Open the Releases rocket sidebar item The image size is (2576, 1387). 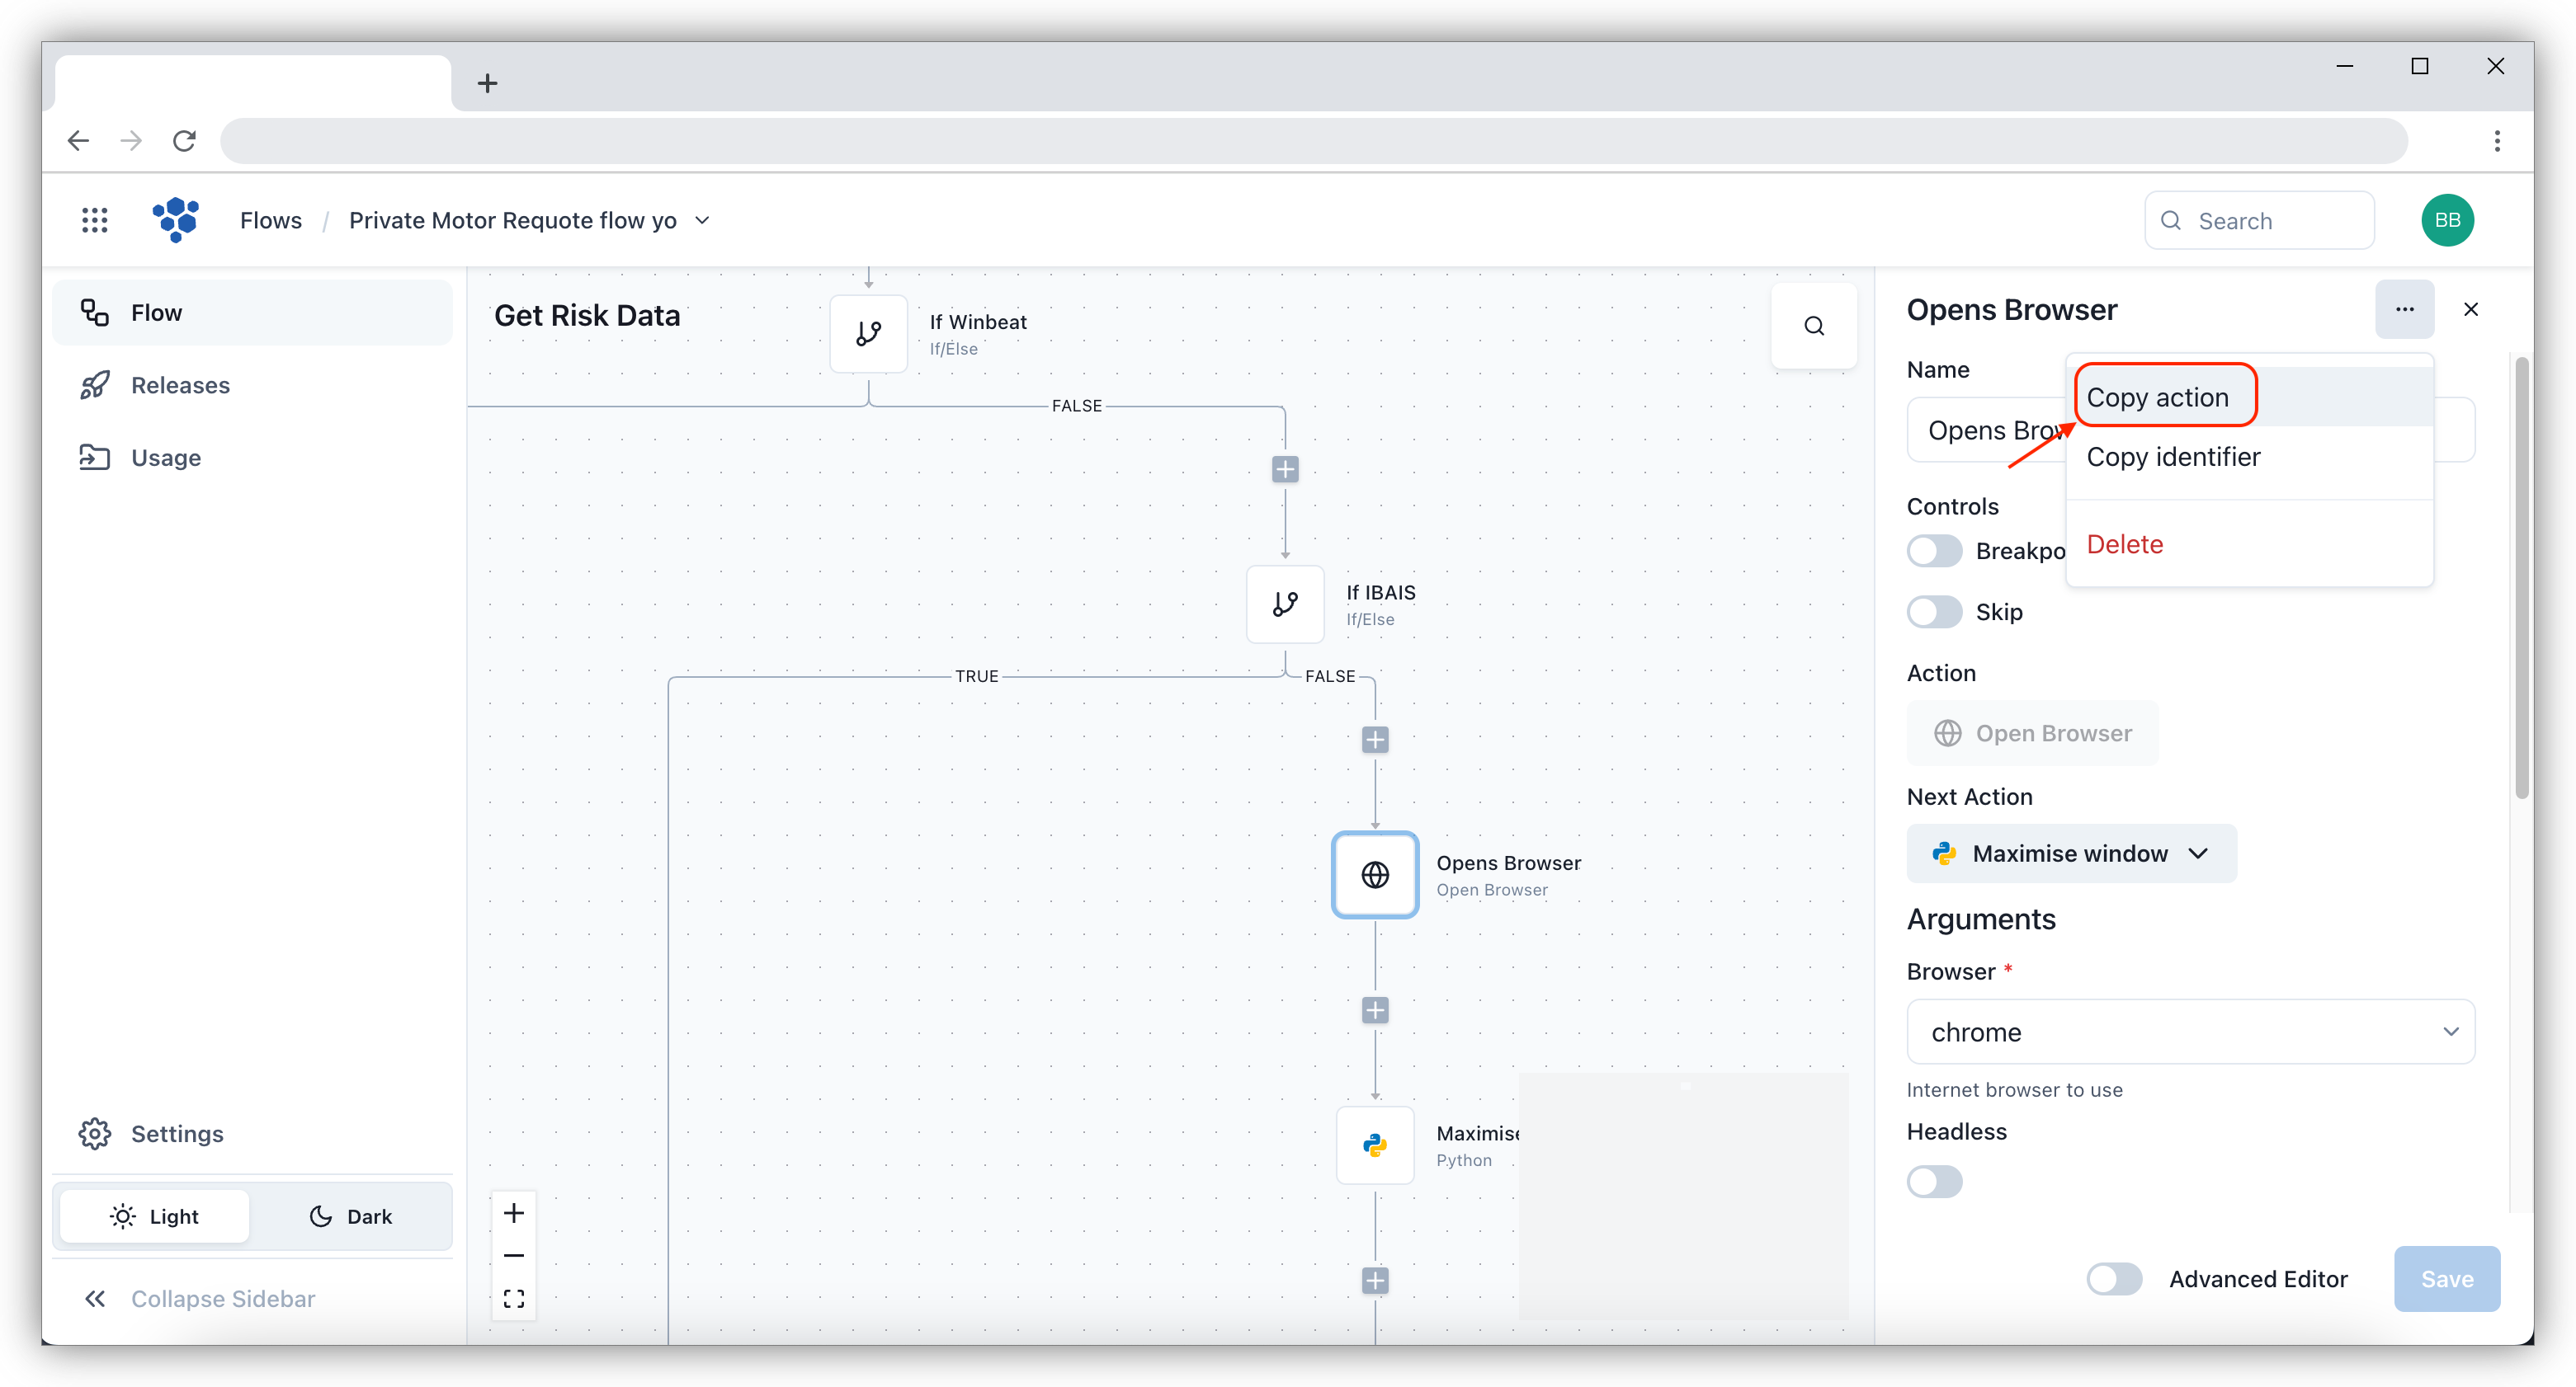[180, 385]
